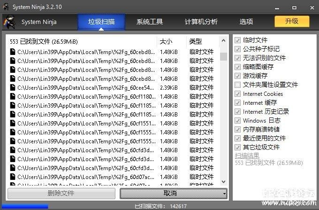Toggle the 内存崩溃转储 checkbox
This screenshot has width=319, height=210.
[237, 130]
